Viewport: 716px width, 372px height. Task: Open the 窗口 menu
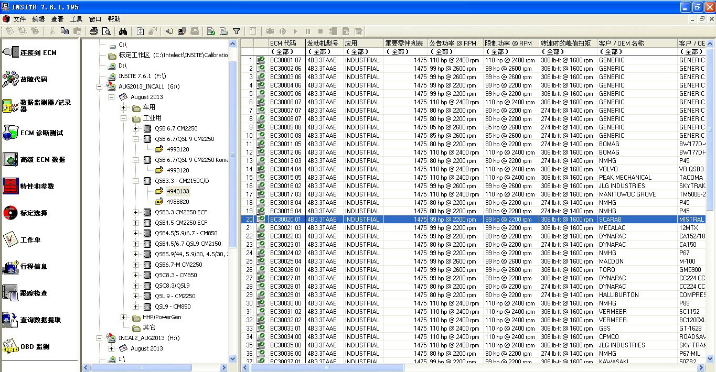(x=95, y=19)
